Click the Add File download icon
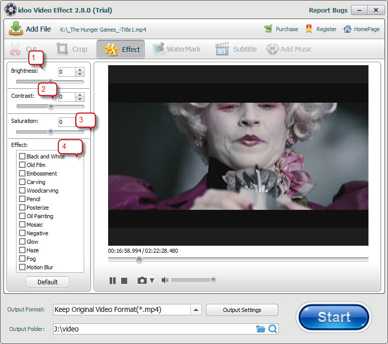388x344 pixels. tap(16, 29)
